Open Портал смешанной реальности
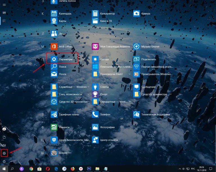The image size is (216, 172). 153,67
